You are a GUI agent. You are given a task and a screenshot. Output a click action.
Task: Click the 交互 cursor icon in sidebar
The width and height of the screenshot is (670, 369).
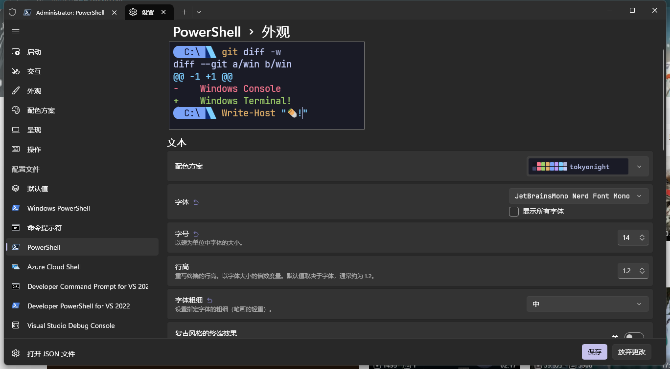tap(16, 71)
